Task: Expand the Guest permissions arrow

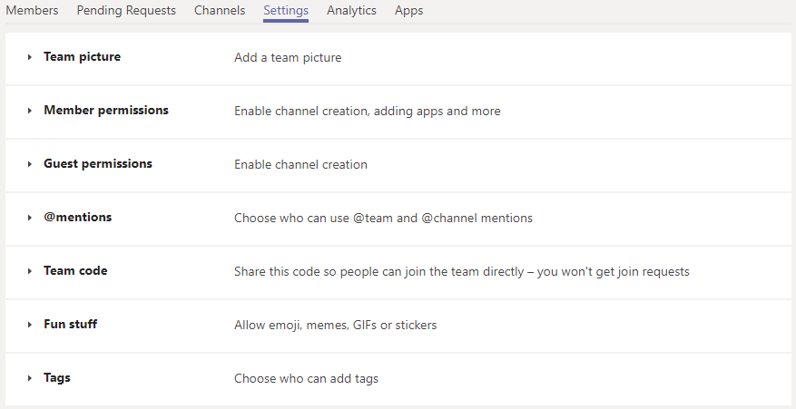Action: (30, 164)
